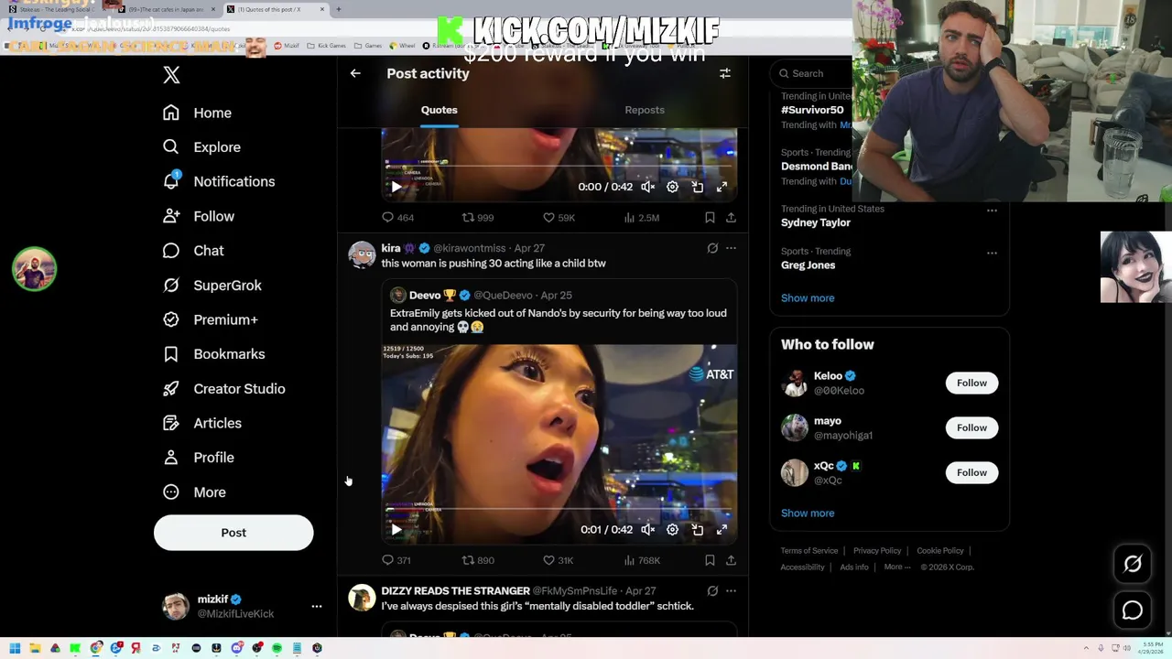This screenshot has width=1172, height=659.
Task: View analytics showing 2.5M views
Action: (641, 218)
